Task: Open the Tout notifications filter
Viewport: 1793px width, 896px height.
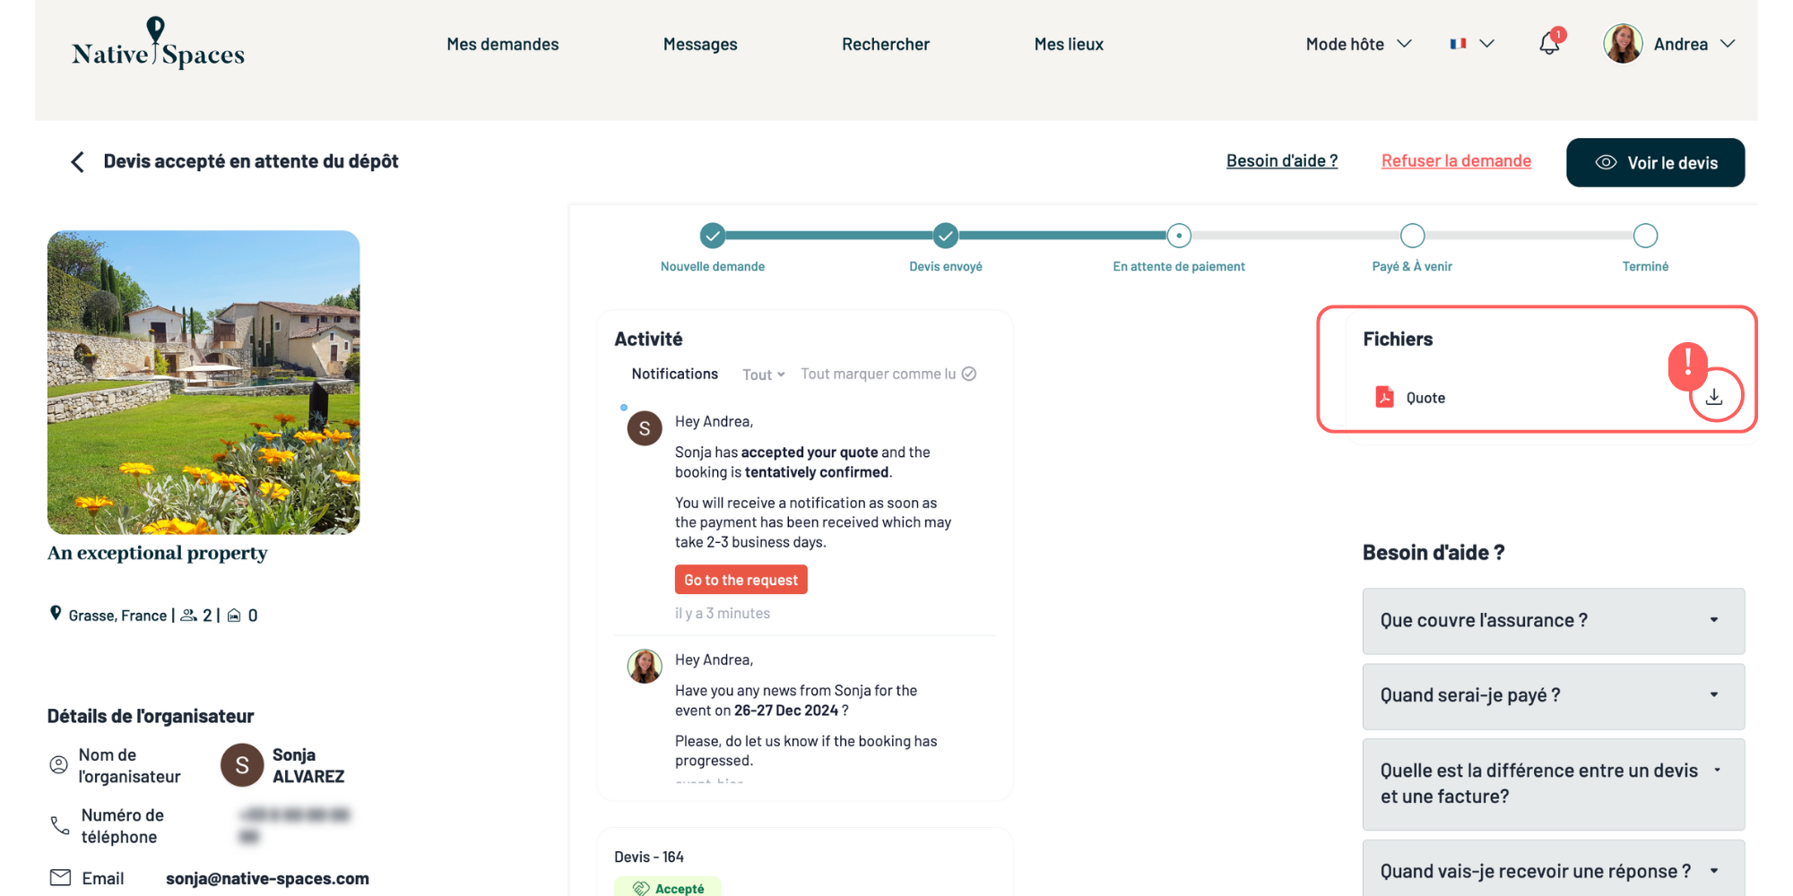Action: click(x=763, y=375)
